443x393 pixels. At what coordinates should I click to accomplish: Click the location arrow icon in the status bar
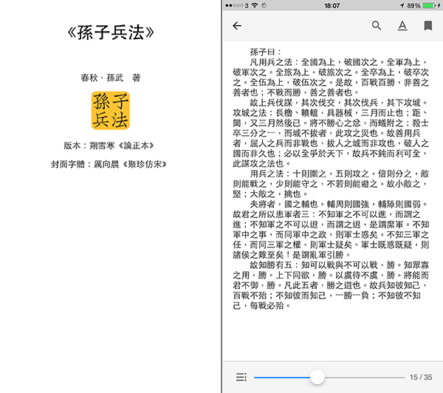[402, 5]
